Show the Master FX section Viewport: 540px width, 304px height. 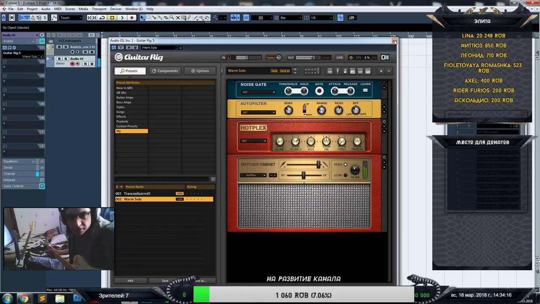(367, 71)
